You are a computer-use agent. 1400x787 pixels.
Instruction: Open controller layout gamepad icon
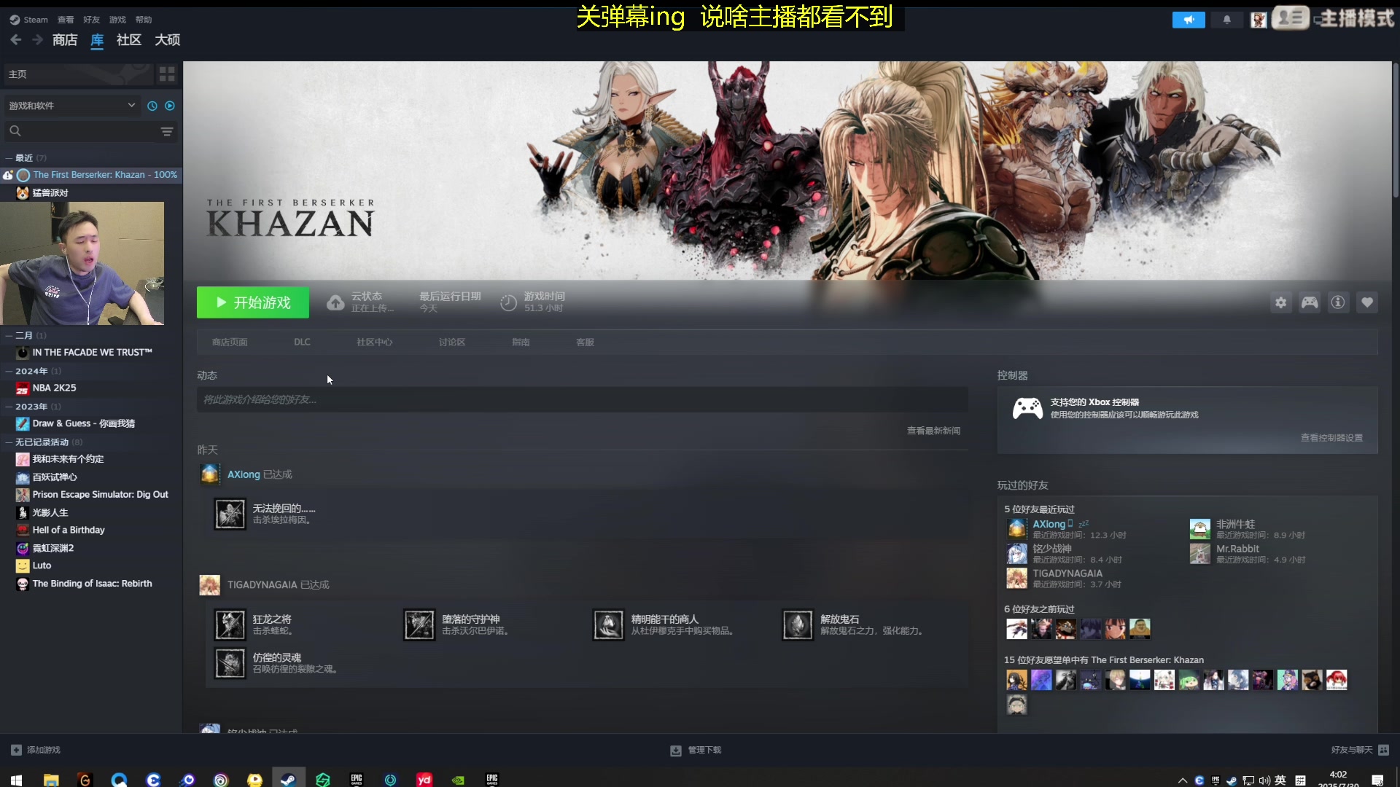(x=1310, y=302)
